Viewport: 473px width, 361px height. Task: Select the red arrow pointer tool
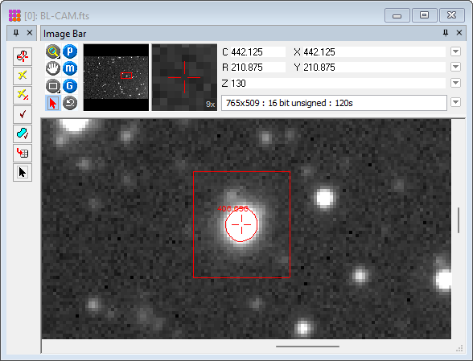tap(53, 103)
